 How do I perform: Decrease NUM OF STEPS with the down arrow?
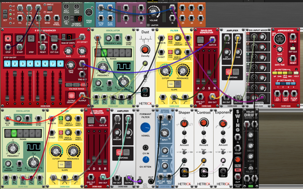point(64,39)
